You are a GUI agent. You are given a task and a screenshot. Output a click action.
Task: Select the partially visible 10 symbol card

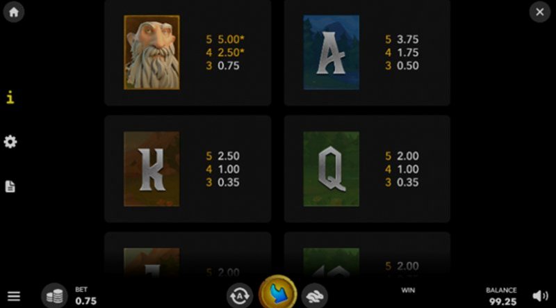pyautogui.click(x=332, y=261)
